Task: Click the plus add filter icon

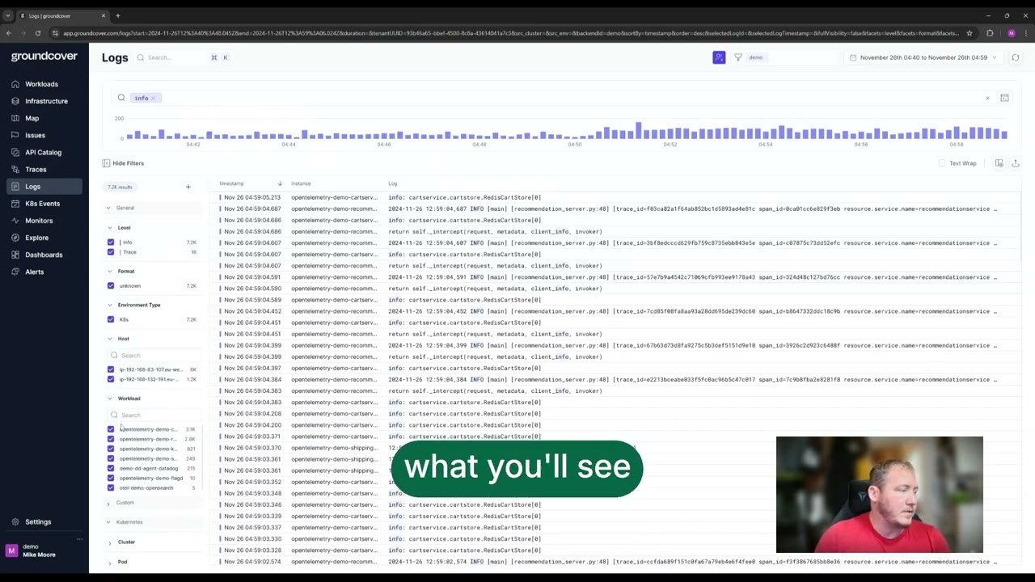Action: coord(188,187)
